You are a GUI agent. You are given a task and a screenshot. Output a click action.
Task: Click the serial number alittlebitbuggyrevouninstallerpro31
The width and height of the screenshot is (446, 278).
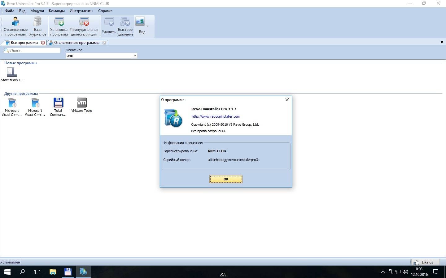(x=234, y=160)
